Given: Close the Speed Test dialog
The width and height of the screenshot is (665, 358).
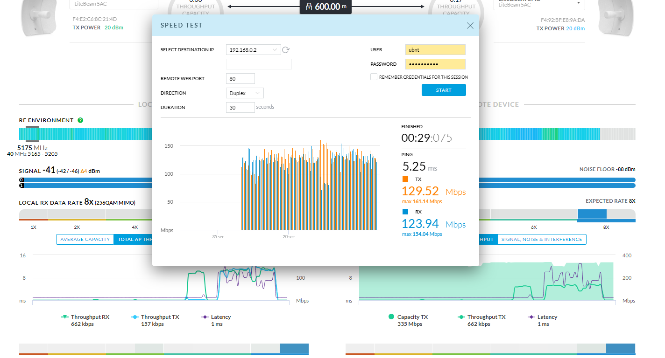Looking at the screenshot, I should pyautogui.click(x=470, y=26).
